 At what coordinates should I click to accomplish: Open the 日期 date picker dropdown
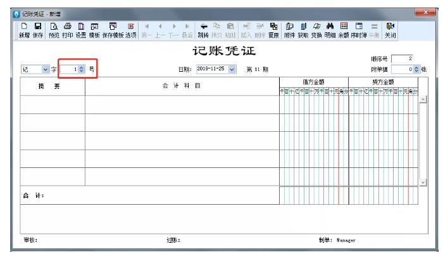[232, 69]
